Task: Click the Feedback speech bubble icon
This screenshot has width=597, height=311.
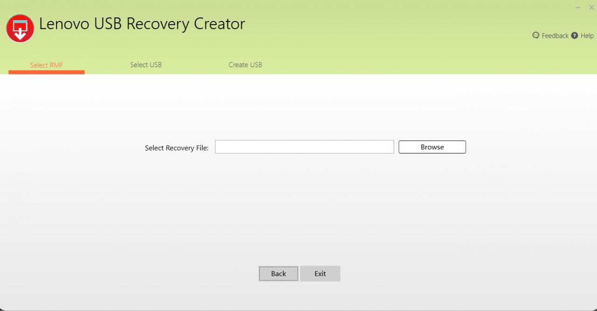Action: (536, 35)
